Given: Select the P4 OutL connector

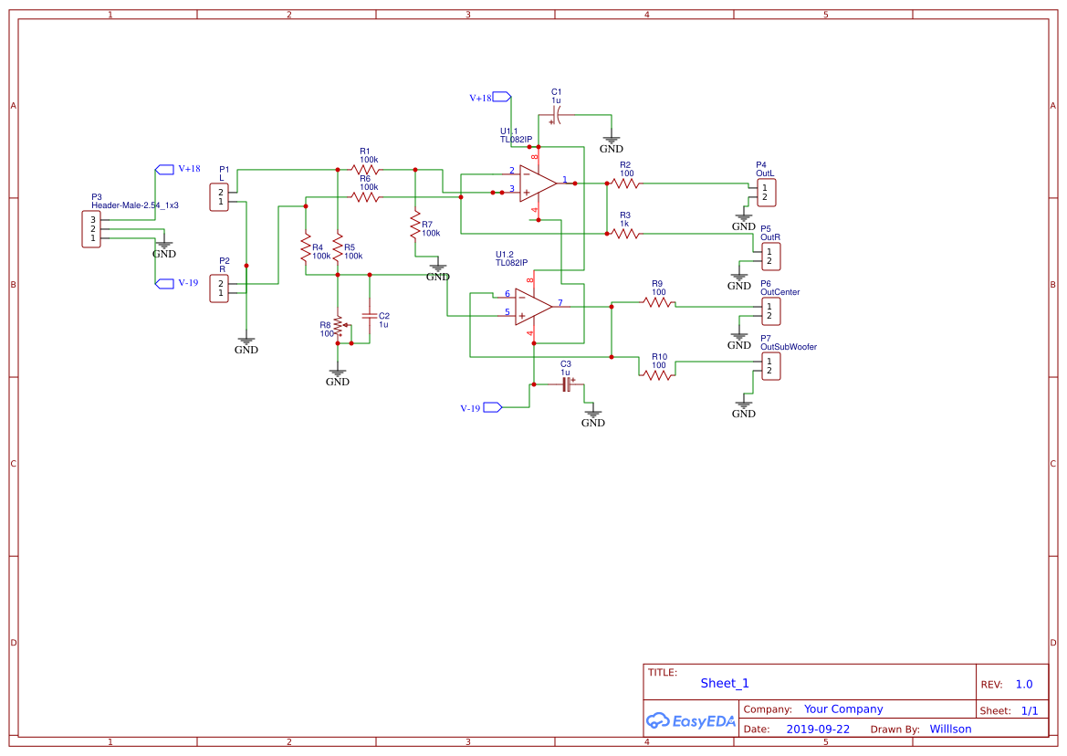Looking at the screenshot, I should [x=765, y=192].
